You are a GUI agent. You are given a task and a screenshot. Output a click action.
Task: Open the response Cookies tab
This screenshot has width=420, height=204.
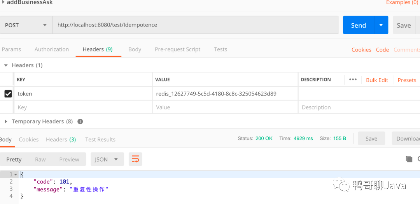(x=29, y=139)
